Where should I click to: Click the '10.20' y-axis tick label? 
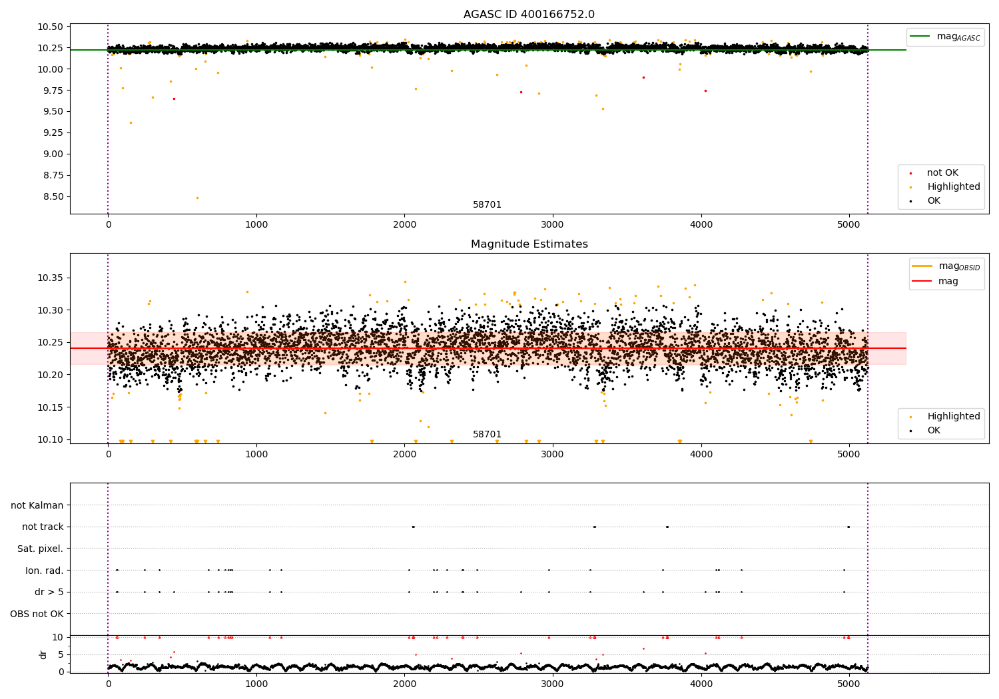51,375
